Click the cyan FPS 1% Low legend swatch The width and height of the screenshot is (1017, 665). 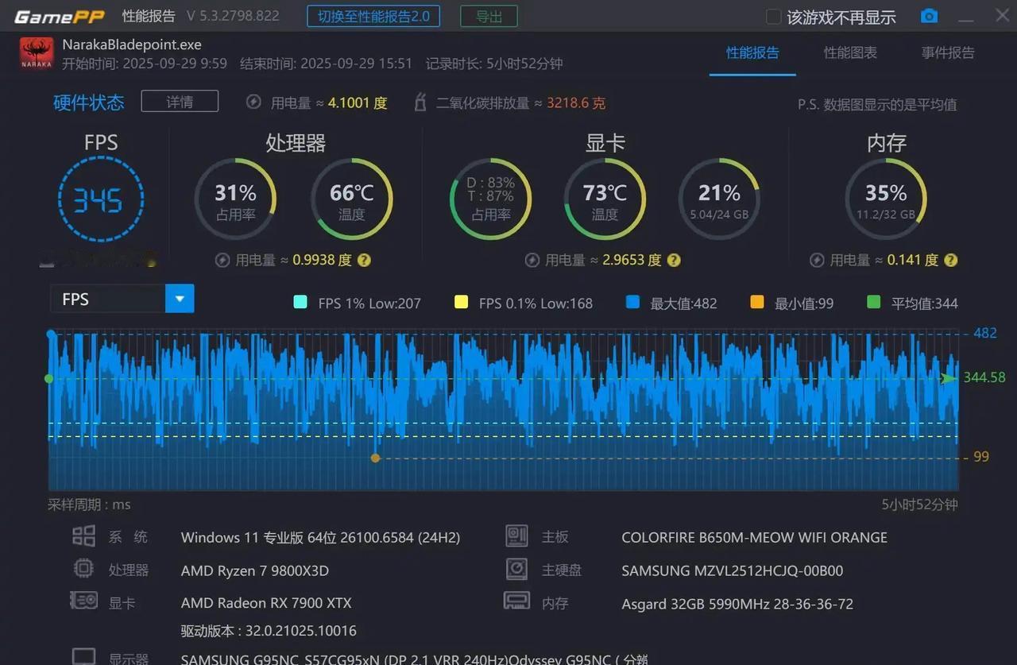(300, 302)
